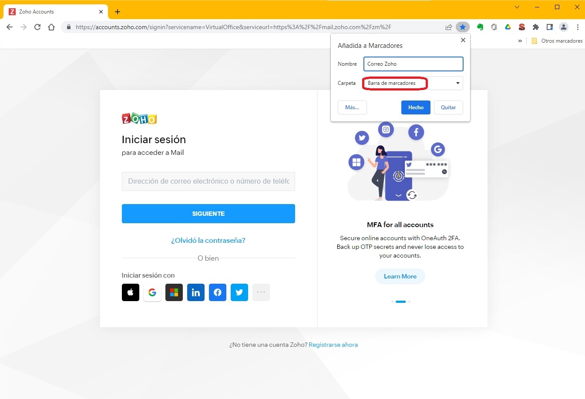Click the tab search chevron in title bar
585x399 pixels.
(x=517, y=7)
